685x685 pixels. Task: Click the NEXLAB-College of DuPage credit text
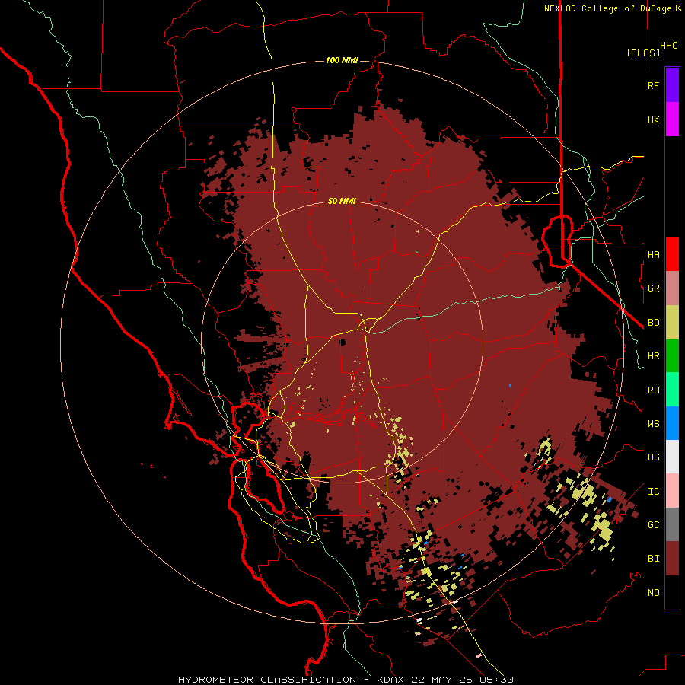[x=607, y=8]
